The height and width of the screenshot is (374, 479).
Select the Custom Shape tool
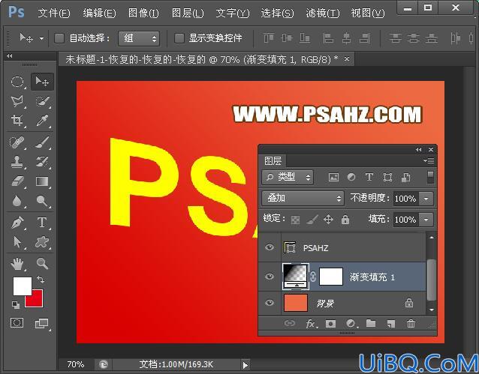[x=42, y=242]
